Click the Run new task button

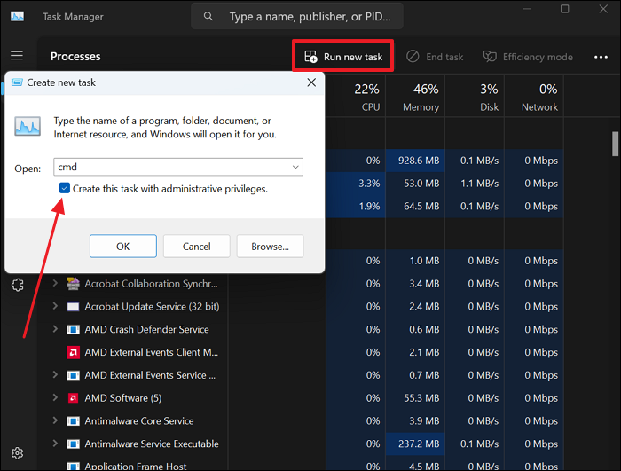[343, 57]
